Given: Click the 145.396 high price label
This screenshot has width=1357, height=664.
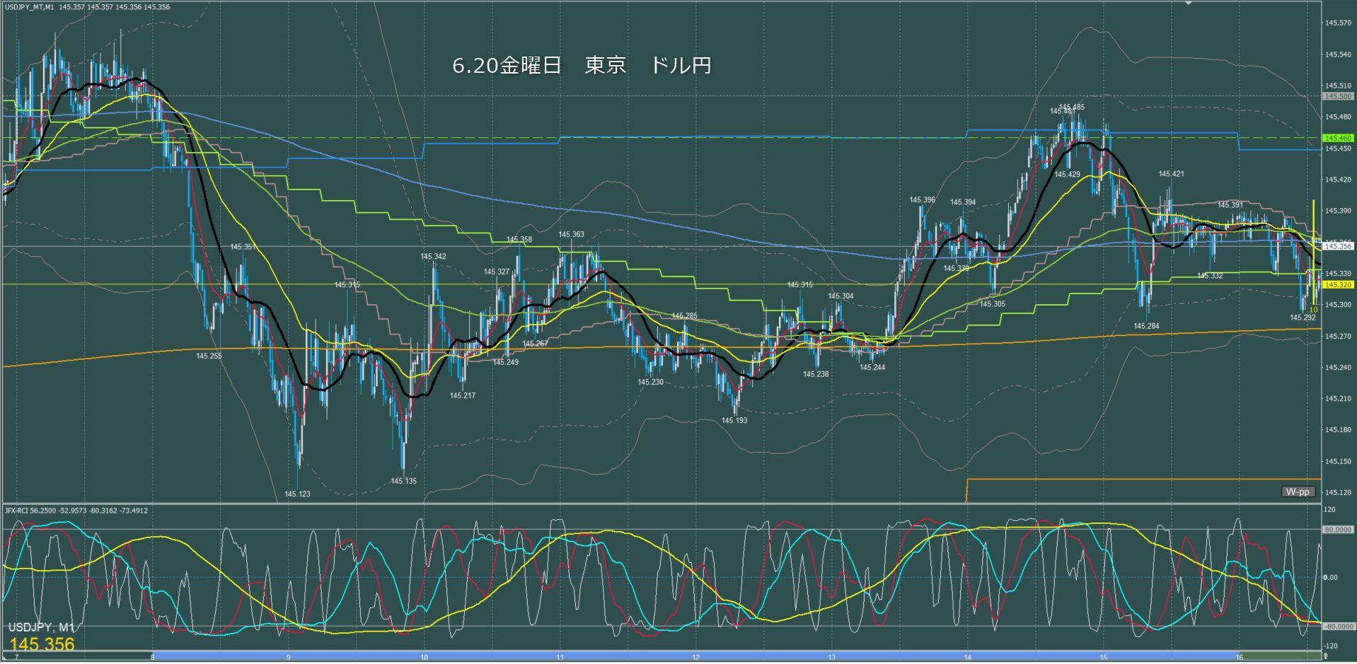Looking at the screenshot, I should 923,200.
